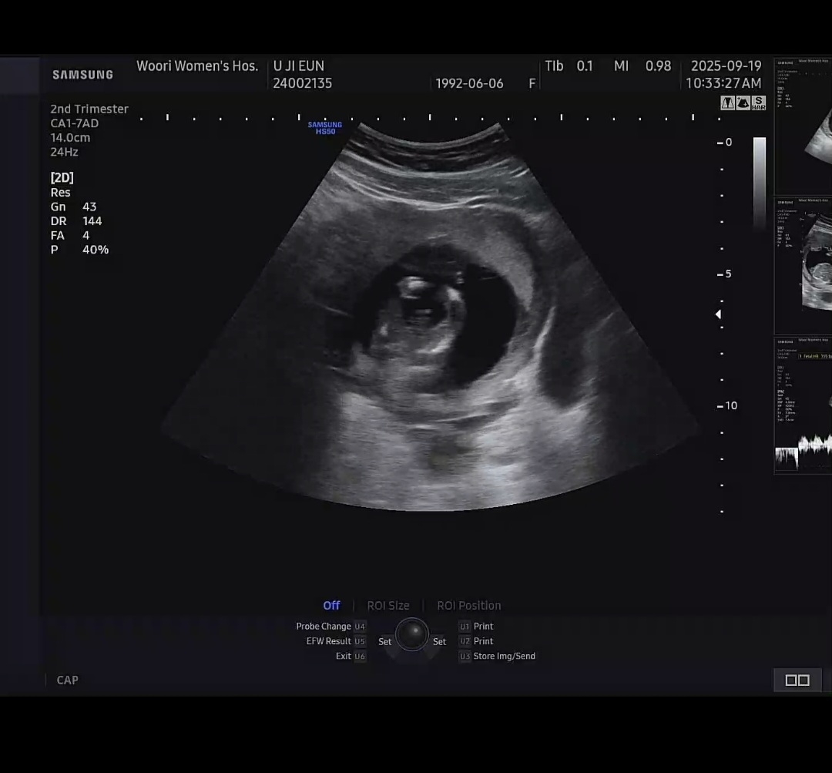Select the ROI Position option
This screenshot has width=832, height=773.
468,606
